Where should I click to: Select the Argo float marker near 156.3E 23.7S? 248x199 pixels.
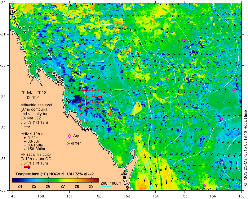[x=221, y=119]
